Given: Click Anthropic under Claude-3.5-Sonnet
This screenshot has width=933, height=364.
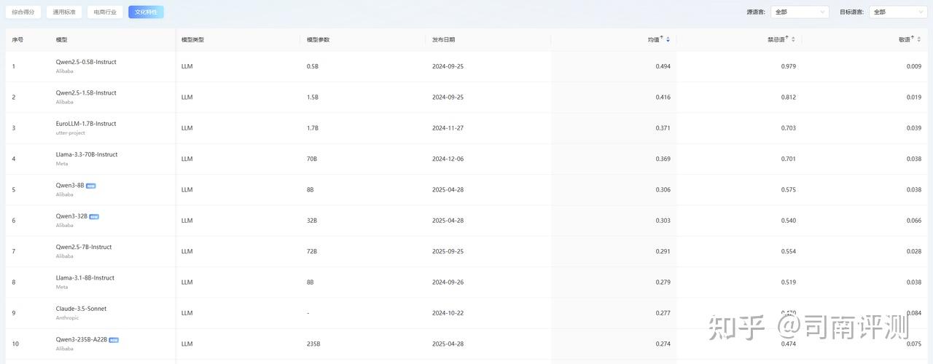Looking at the screenshot, I should pos(67,318).
